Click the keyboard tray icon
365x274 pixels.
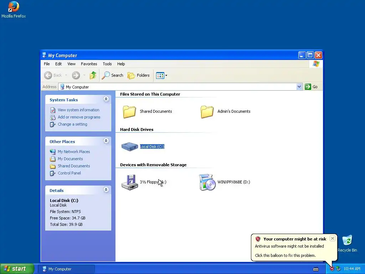(x=316, y=269)
